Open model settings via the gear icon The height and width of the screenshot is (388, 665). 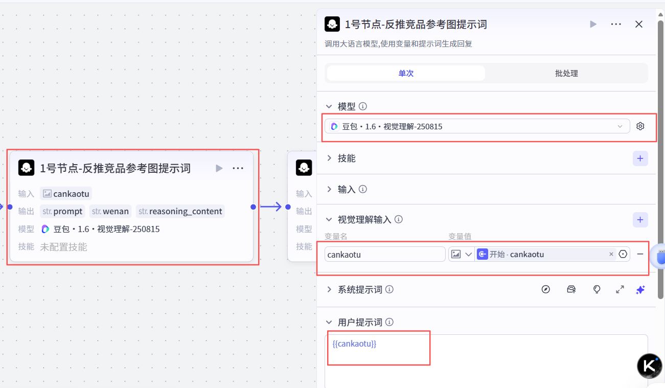click(x=640, y=126)
